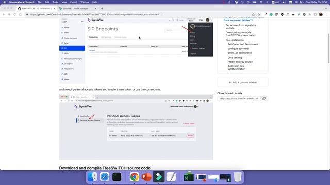
Task: Open PowerPoint from the dock
Action: [x=146, y=177]
